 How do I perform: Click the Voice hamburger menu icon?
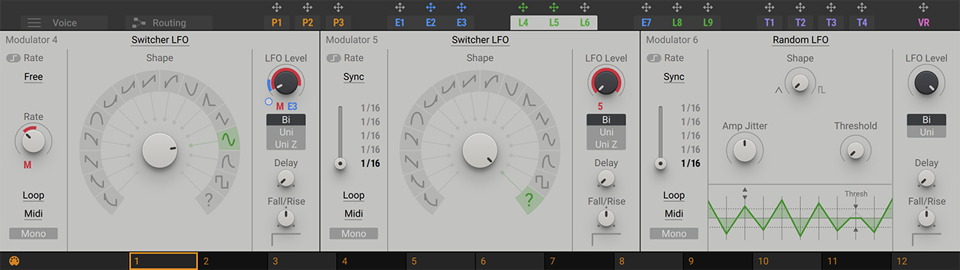pos(34,23)
